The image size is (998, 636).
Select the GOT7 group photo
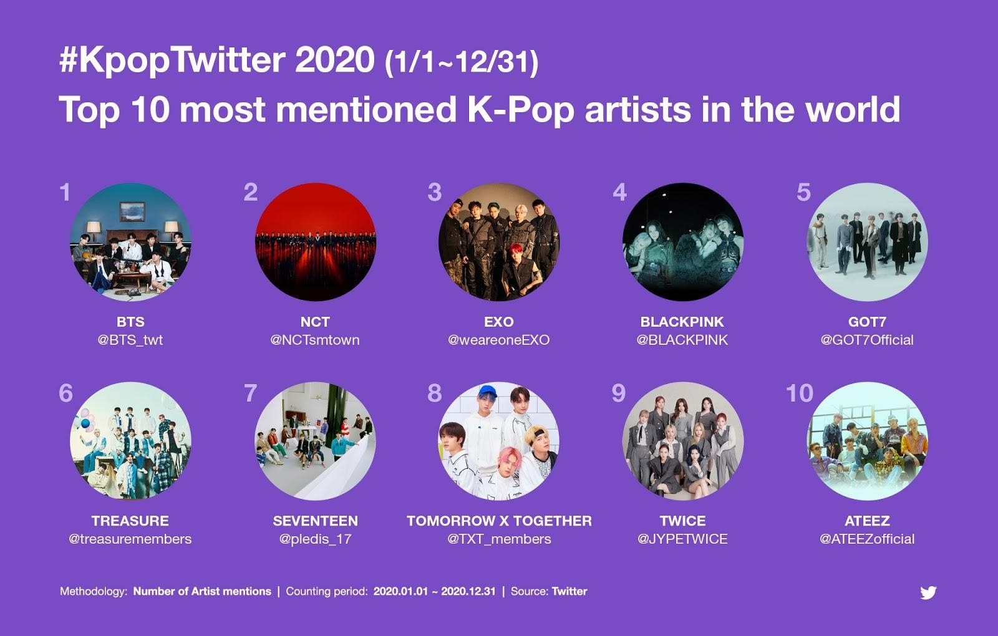(868, 241)
